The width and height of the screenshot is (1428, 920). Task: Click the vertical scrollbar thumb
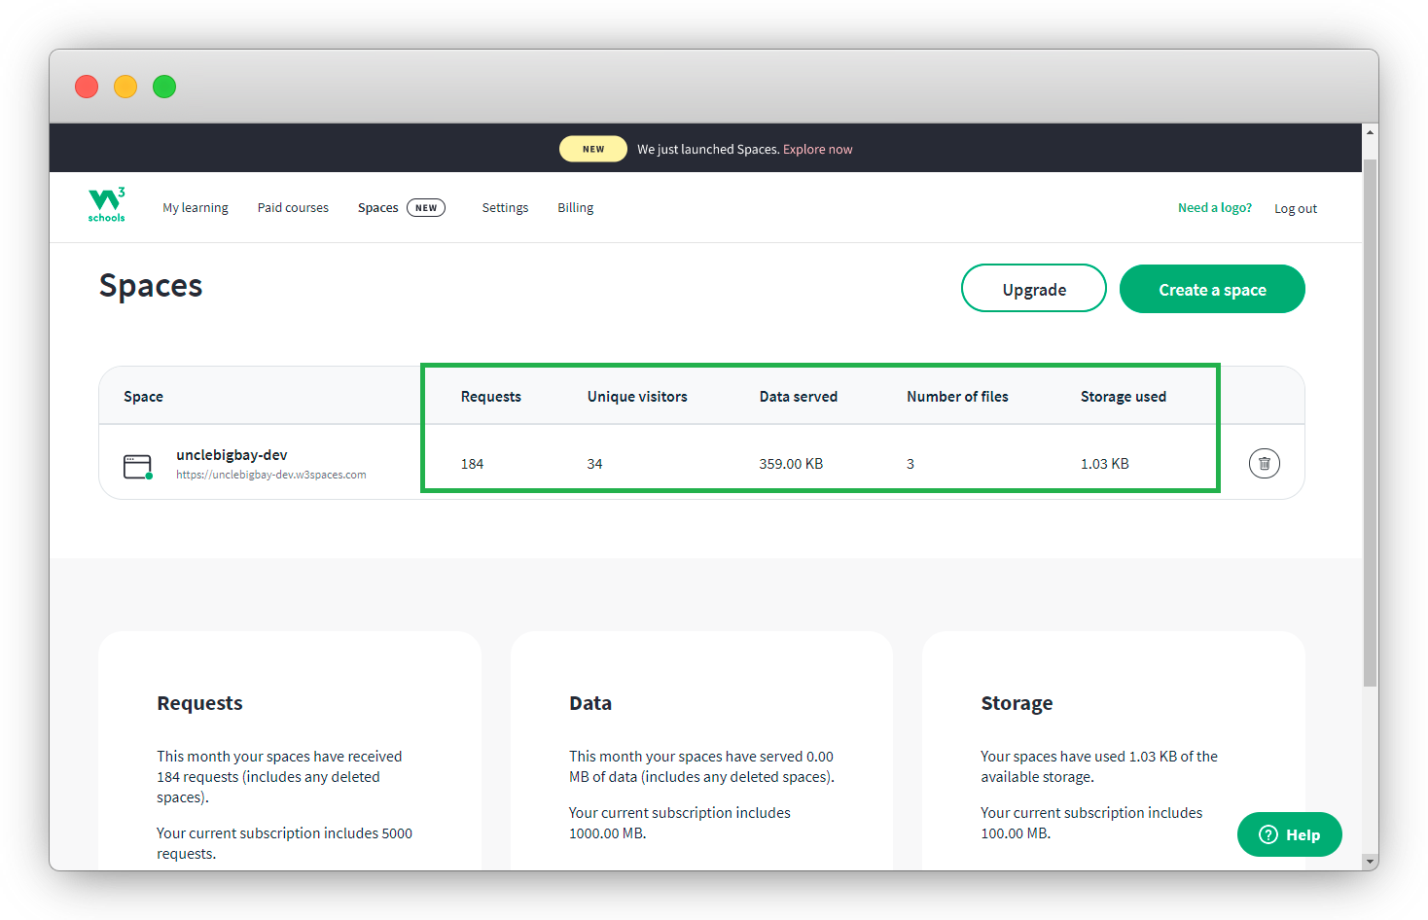(x=1371, y=423)
